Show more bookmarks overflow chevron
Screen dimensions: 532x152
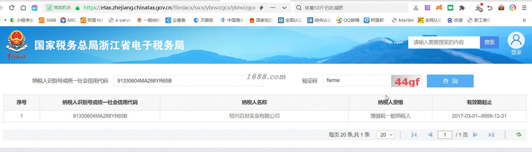tap(524, 20)
